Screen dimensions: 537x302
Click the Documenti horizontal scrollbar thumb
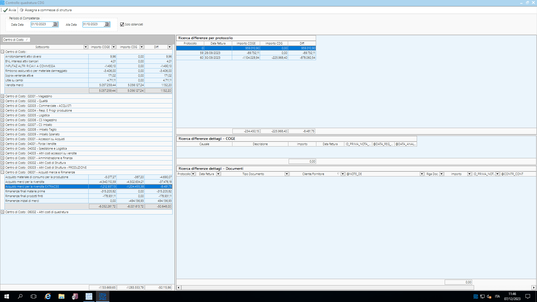coord(328,287)
